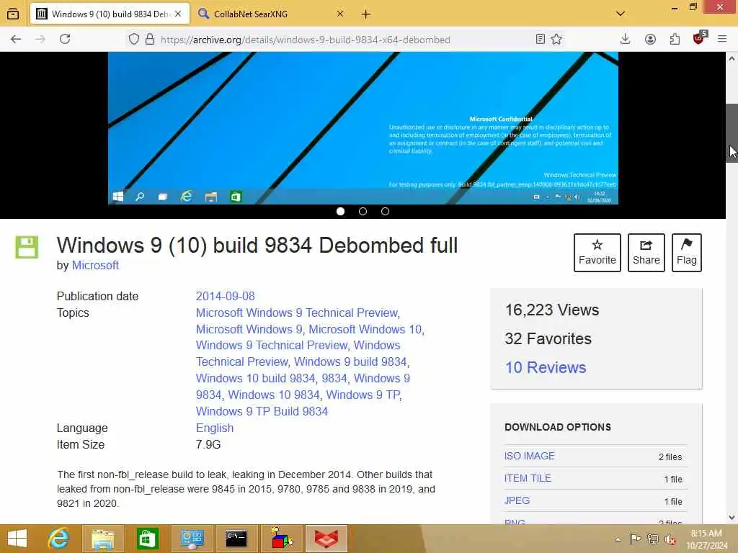The width and height of the screenshot is (738, 553).
Task: Flag this archive item
Action: point(687,253)
